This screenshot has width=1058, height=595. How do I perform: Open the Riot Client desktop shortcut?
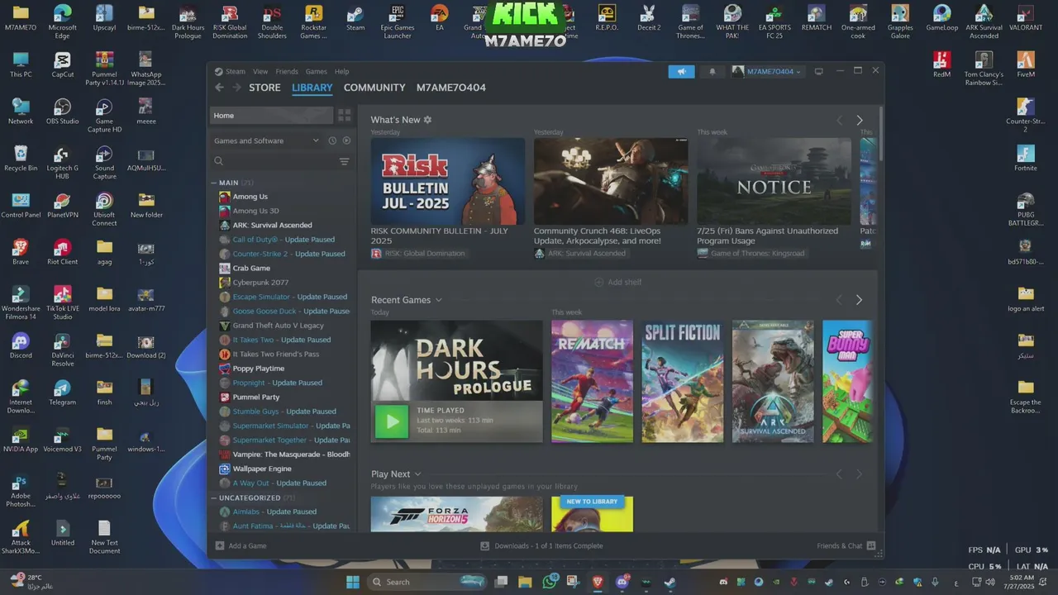tap(63, 252)
